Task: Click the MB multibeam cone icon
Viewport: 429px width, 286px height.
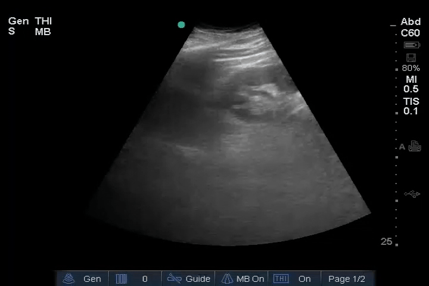Action: tap(227, 278)
